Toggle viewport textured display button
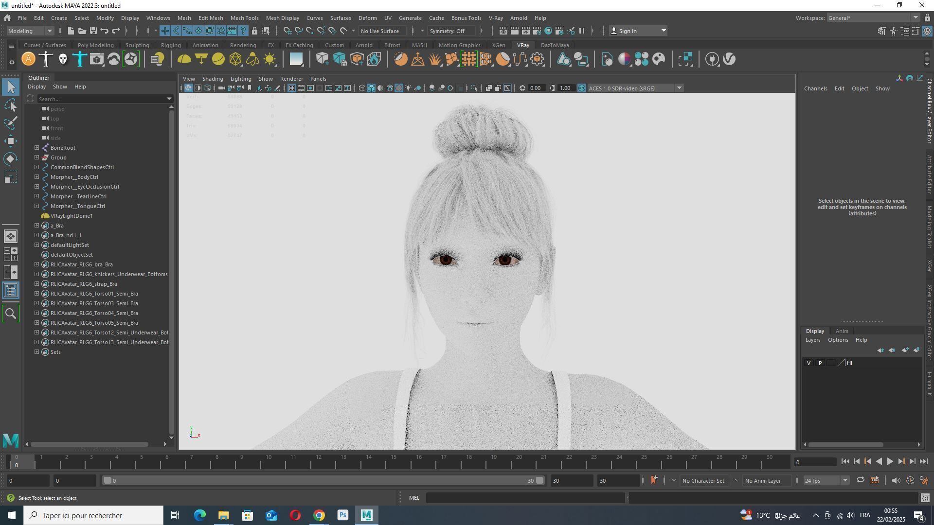Viewport: 934px width, 525px height. pos(399,88)
